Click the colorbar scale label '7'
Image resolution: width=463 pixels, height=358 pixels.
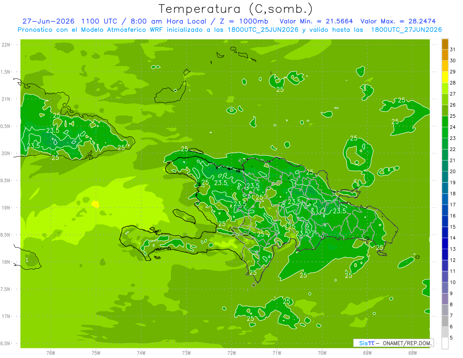click(451, 316)
